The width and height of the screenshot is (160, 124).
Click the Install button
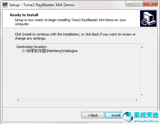pos(114,115)
